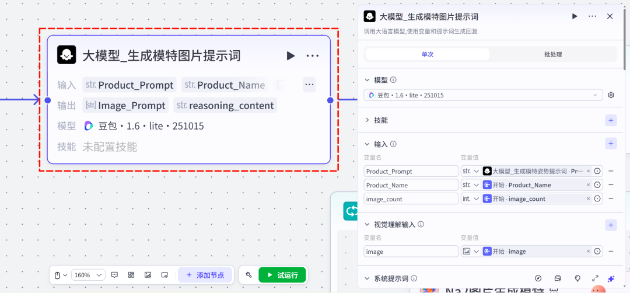Viewport: 630px width, 293px height.
Task: Add a new skill with plus button
Action: tap(611, 120)
